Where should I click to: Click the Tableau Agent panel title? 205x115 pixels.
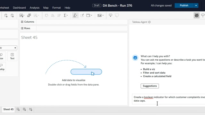(140, 22)
